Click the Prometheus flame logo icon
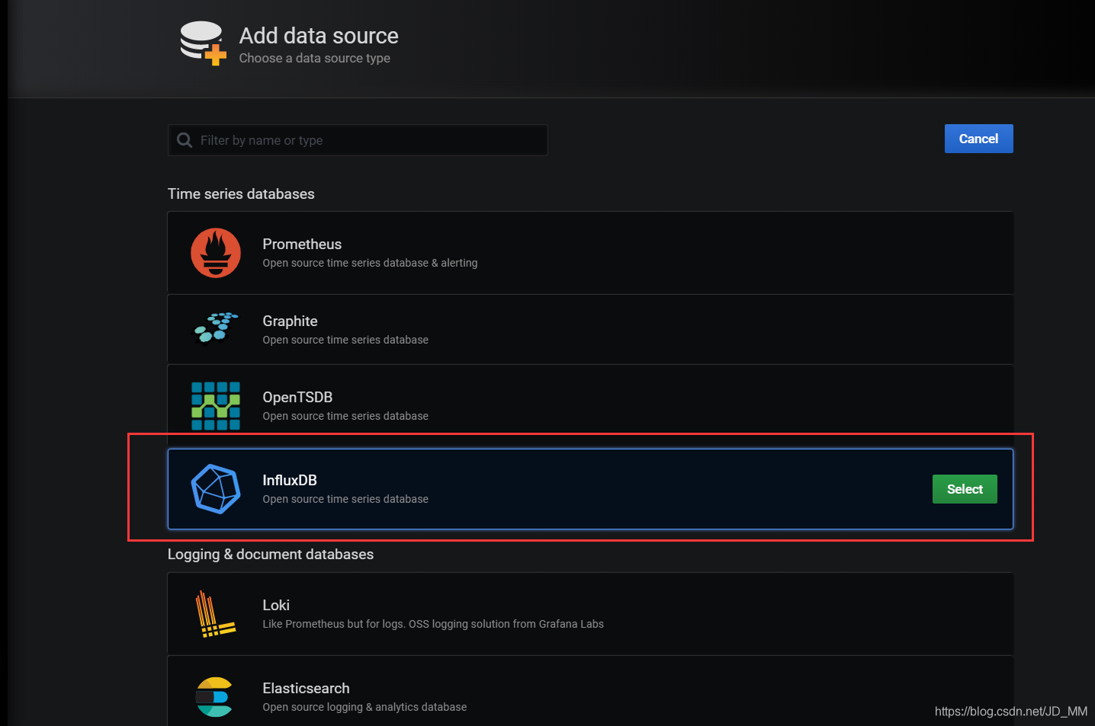 (216, 253)
